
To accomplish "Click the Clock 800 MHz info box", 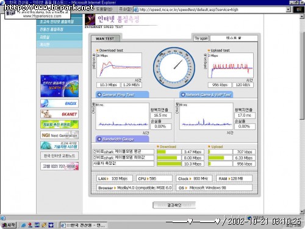I will point(194,178).
